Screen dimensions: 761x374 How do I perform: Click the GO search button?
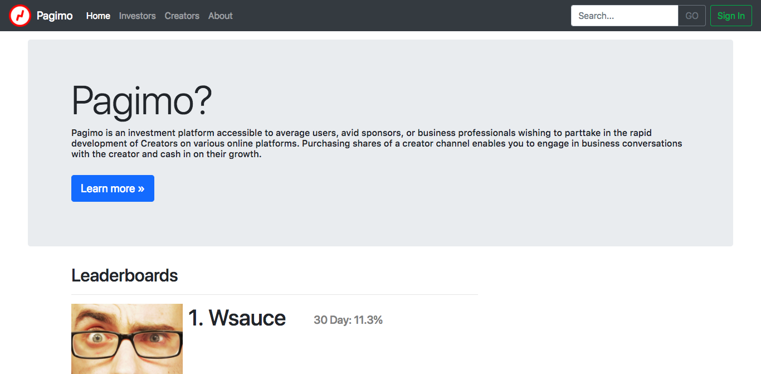tap(692, 16)
